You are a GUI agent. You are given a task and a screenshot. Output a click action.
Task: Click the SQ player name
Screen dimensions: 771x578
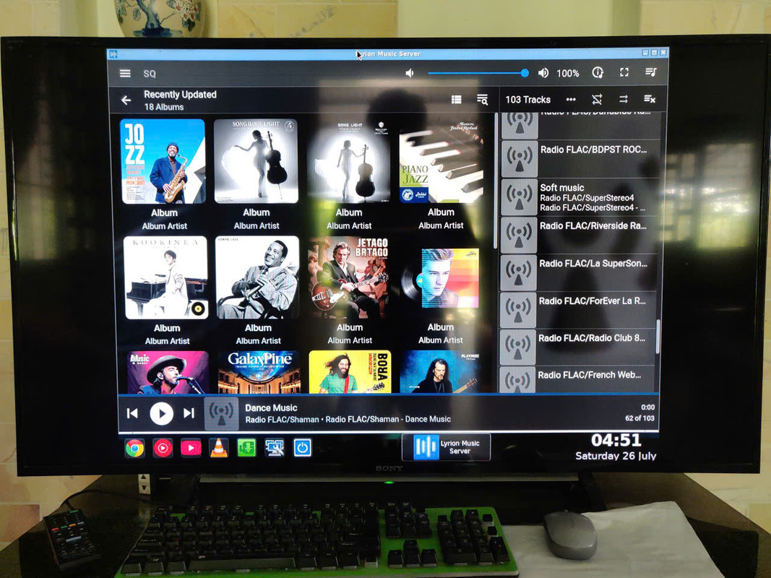tap(150, 74)
